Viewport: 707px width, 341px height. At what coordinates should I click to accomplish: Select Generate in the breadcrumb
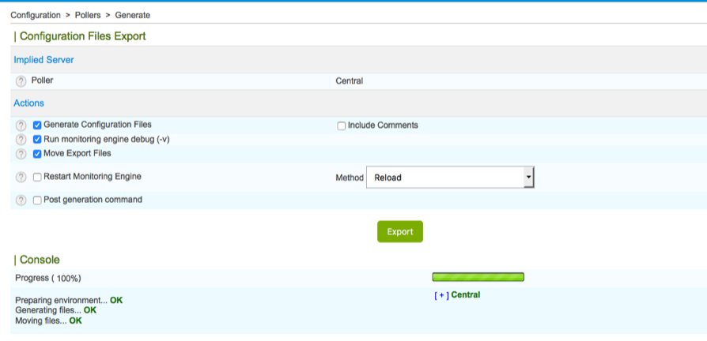pyautogui.click(x=133, y=15)
